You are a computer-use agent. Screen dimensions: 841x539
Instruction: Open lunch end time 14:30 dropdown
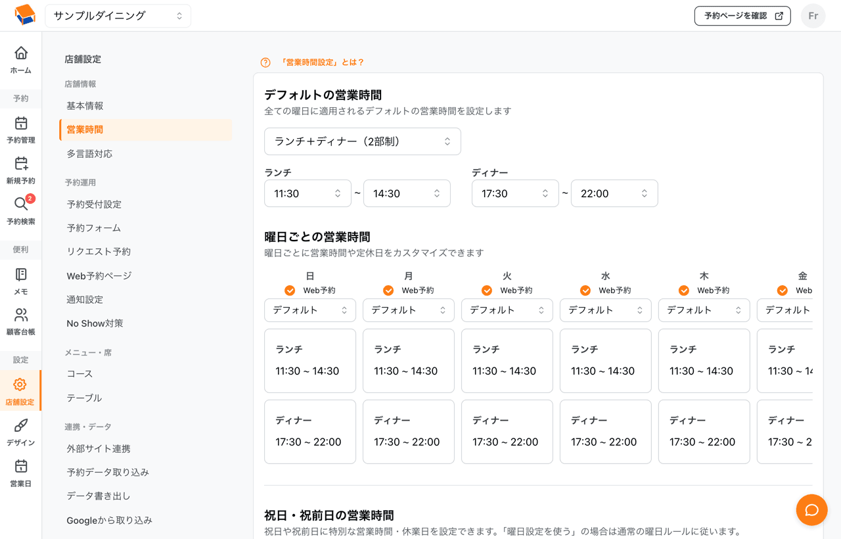(407, 193)
